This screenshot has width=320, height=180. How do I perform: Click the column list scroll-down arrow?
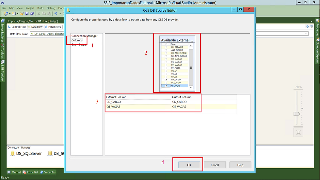click(x=191, y=88)
